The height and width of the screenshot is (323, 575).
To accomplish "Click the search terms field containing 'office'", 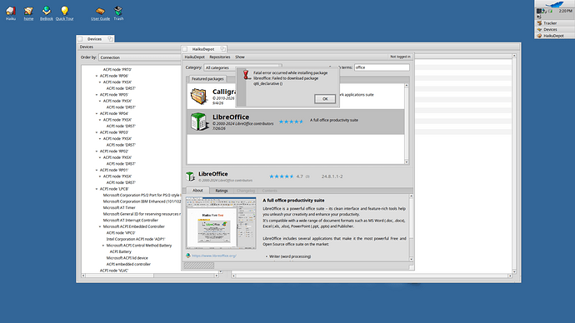I will 382,67.
